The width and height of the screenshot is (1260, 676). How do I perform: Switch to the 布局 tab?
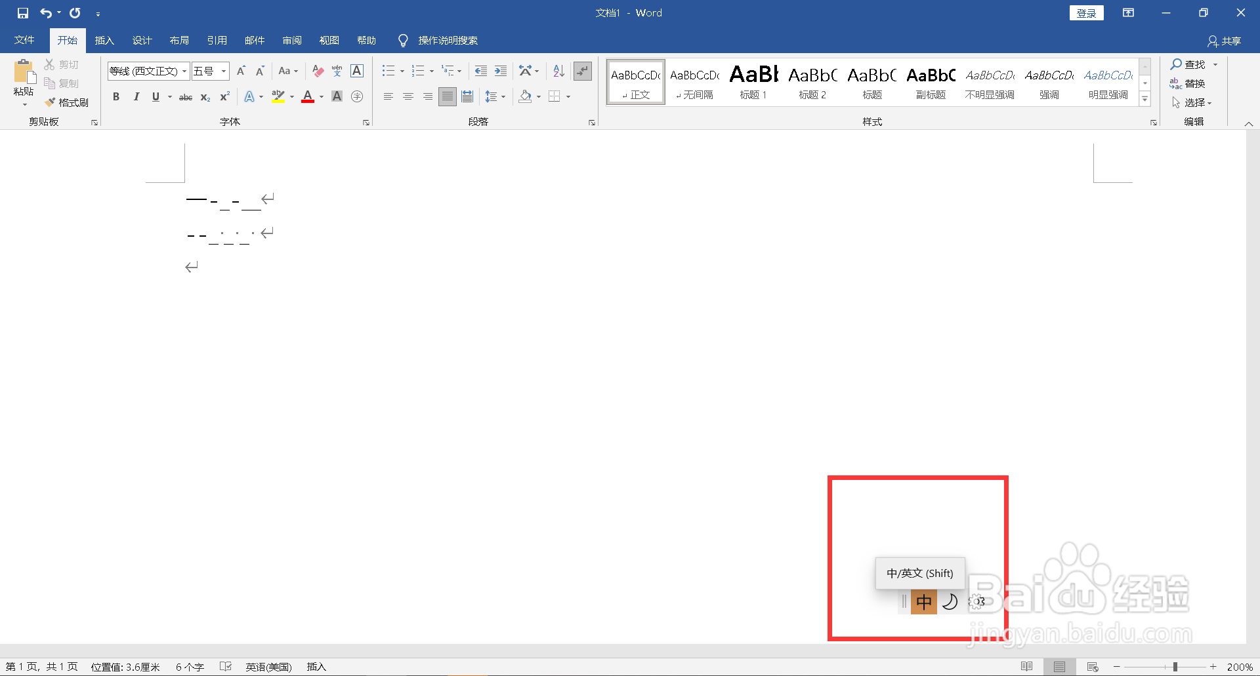click(x=179, y=41)
